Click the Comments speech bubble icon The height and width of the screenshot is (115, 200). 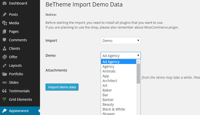point(4,40)
